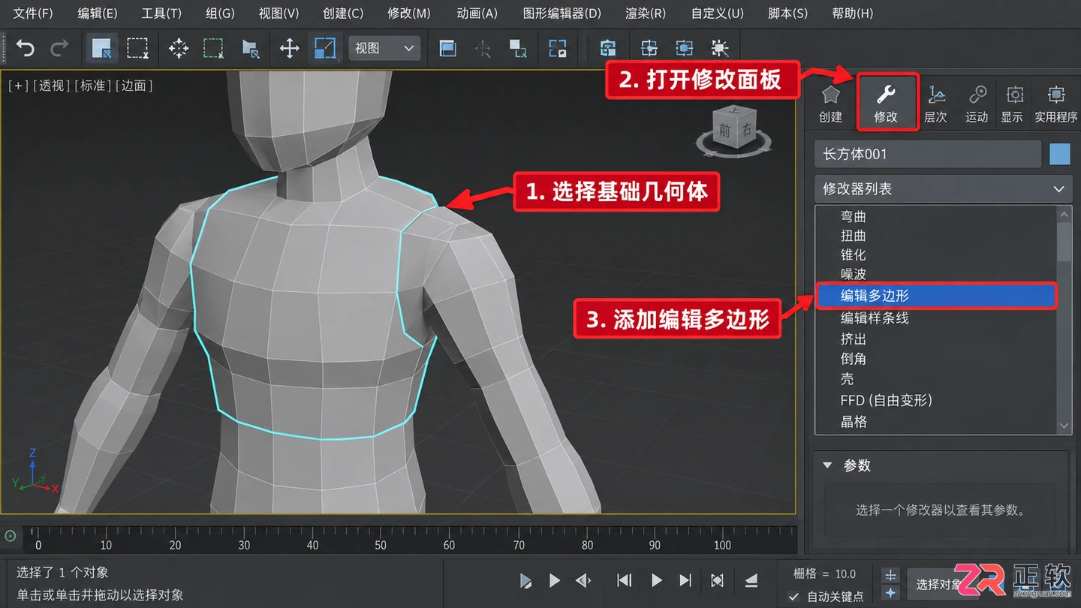
Task: Click the dashed-corner frame toolbar icon
Action: pyautogui.click(x=558, y=49)
